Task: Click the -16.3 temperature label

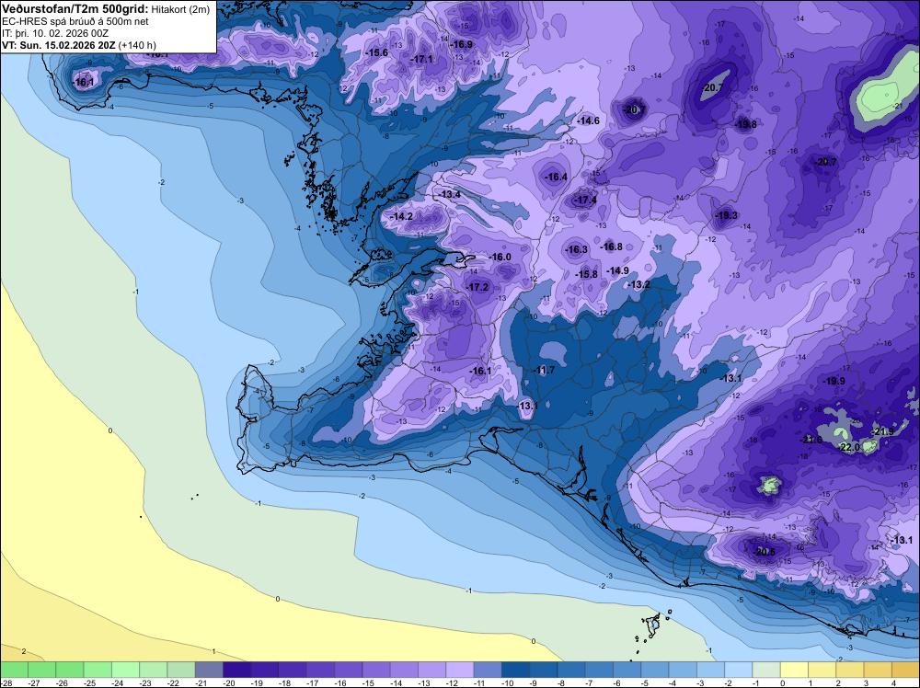Action: click(x=576, y=250)
